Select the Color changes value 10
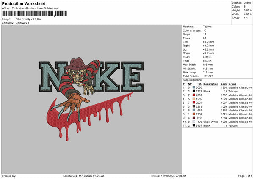Viewport: 254px width, 179px height. [x=204, y=30]
